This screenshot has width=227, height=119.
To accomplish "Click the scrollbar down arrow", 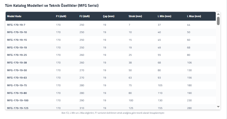I will pos(218,107).
